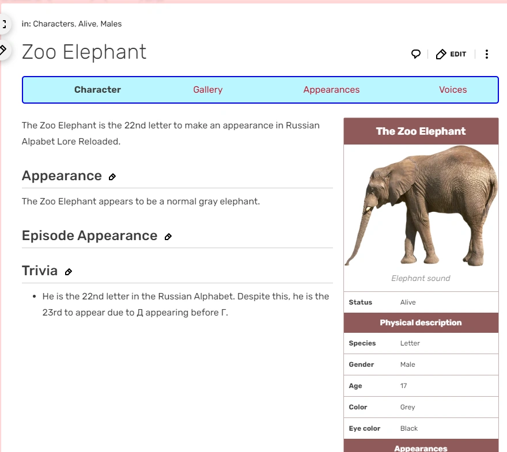507x452 pixels.
Task: Click the Physical description infobox header
Action: click(421, 323)
